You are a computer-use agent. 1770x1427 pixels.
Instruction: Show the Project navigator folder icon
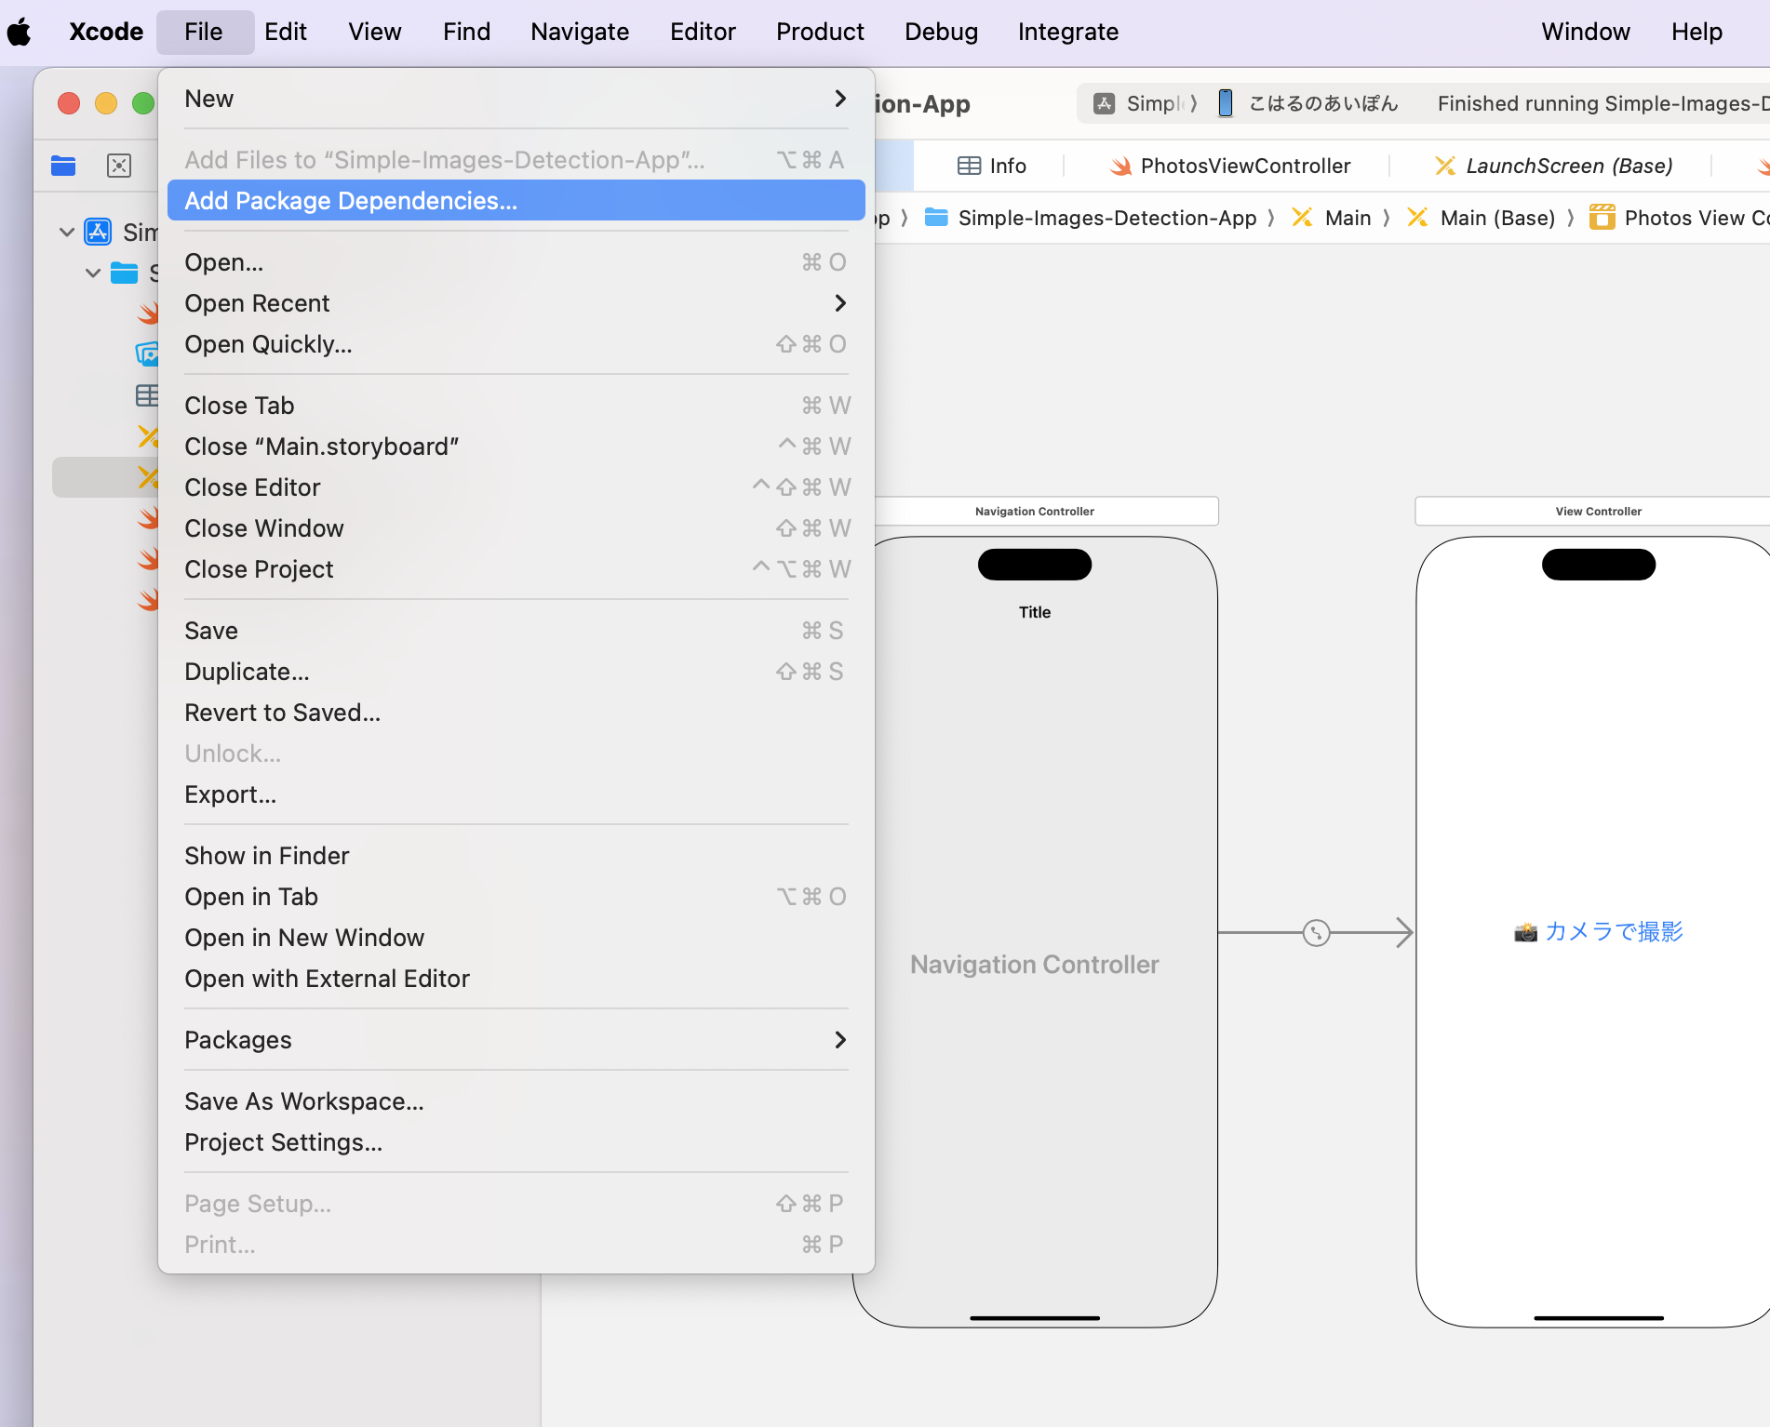63,166
